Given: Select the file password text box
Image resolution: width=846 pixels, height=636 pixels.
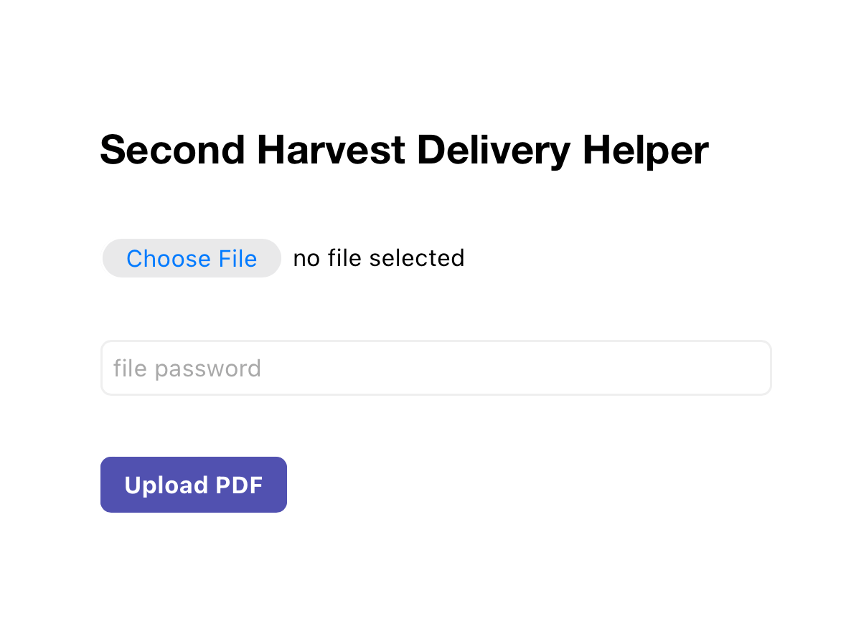Looking at the screenshot, I should coord(436,368).
